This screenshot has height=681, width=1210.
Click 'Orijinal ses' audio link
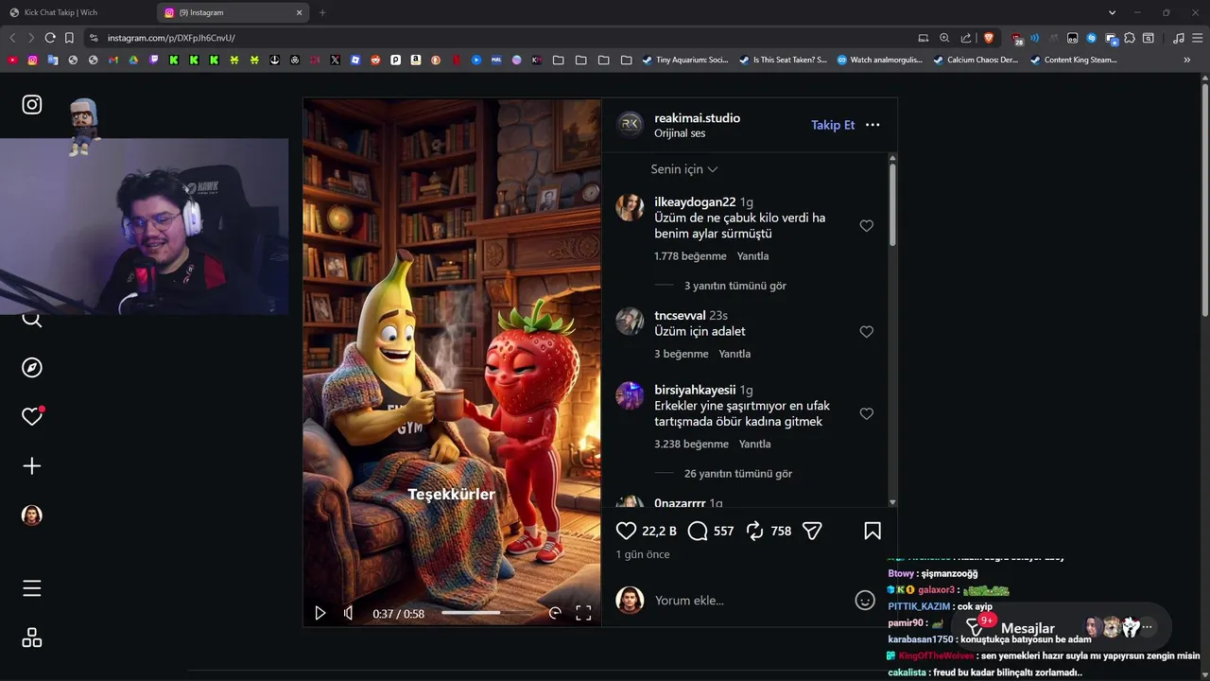coord(680,133)
